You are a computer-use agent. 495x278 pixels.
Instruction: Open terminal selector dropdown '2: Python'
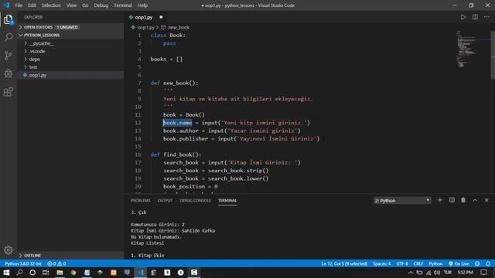coord(402,201)
